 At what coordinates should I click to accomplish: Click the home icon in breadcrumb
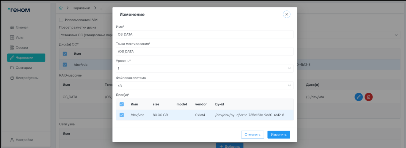(x=61, y=8)
